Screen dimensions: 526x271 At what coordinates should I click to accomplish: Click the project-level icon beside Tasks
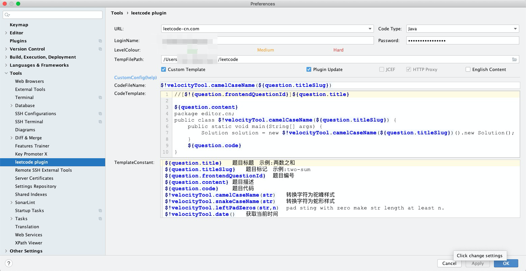(x=100, y=219)
